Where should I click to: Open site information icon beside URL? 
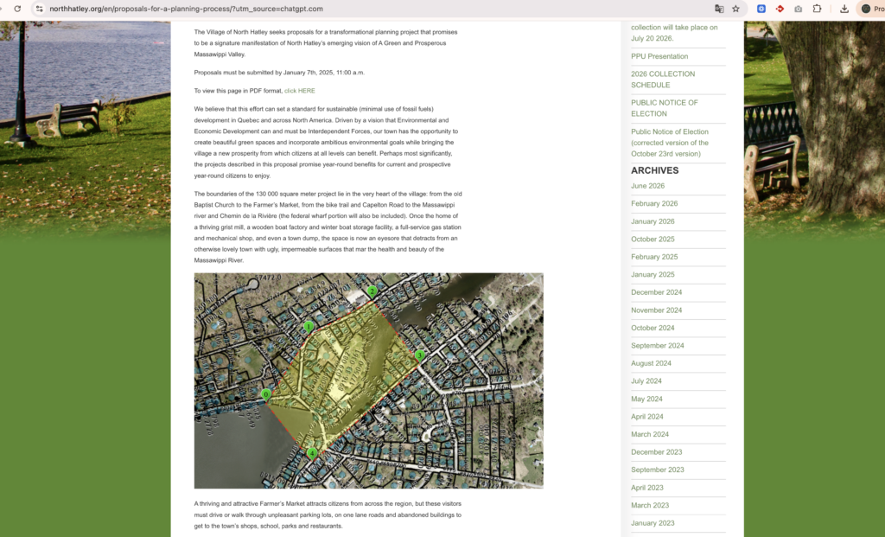39,9
